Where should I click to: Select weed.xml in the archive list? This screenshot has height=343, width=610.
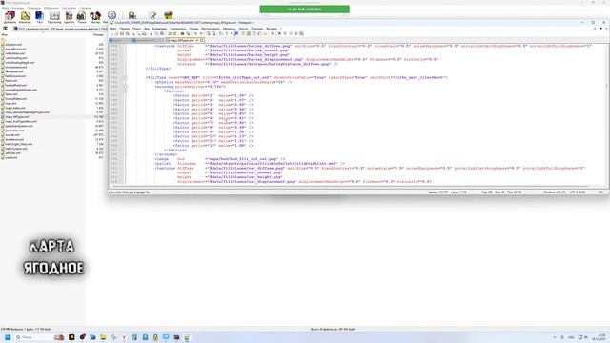11,157
